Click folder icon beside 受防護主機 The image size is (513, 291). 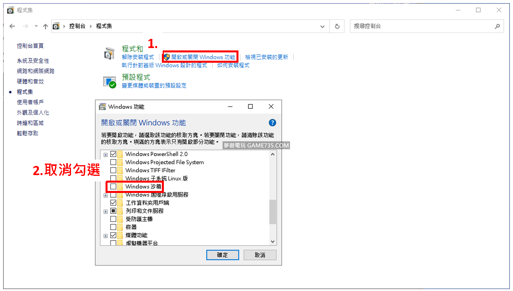coord(120,219)
